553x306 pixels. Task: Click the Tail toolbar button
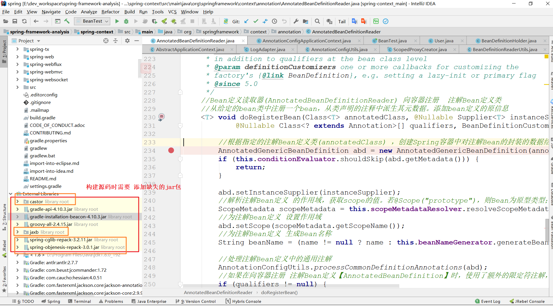click(x=342, y=21)
